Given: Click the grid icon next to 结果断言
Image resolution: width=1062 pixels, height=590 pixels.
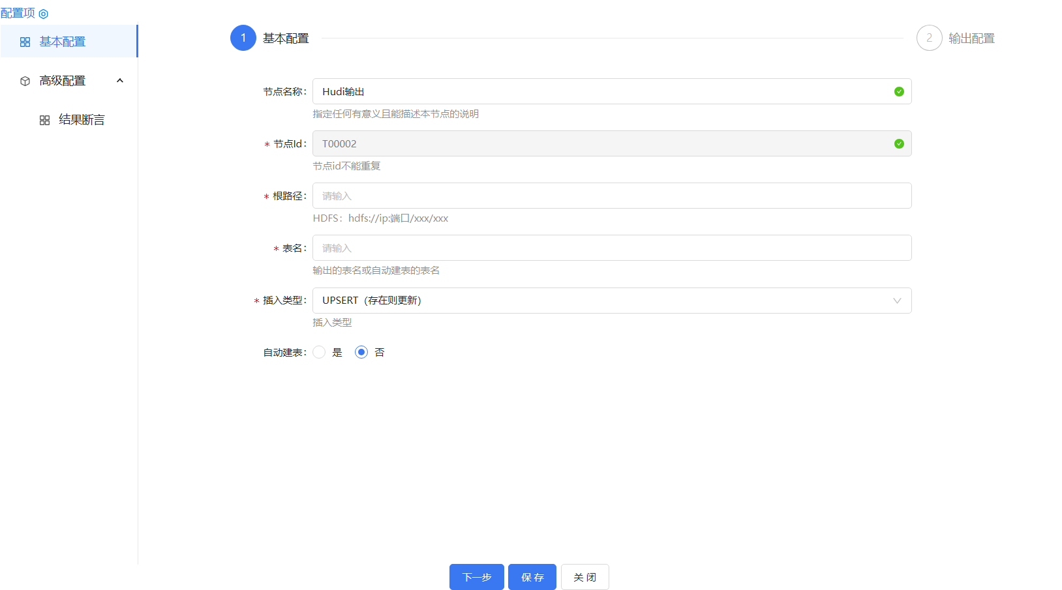Looking at the screenshot, I should (44, 120).
